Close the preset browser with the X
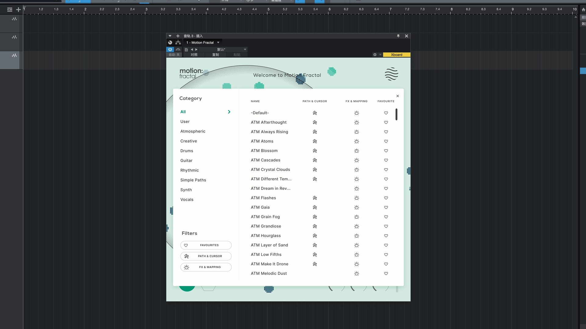The width and height of the screenshot is (586, 329). pos(398,96)
